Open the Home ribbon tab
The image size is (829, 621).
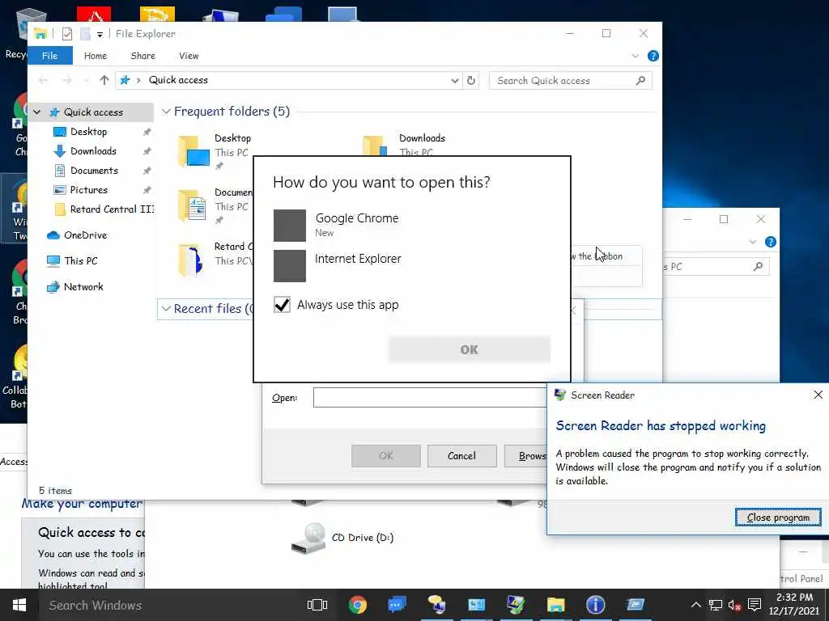[x=96, y=56]
